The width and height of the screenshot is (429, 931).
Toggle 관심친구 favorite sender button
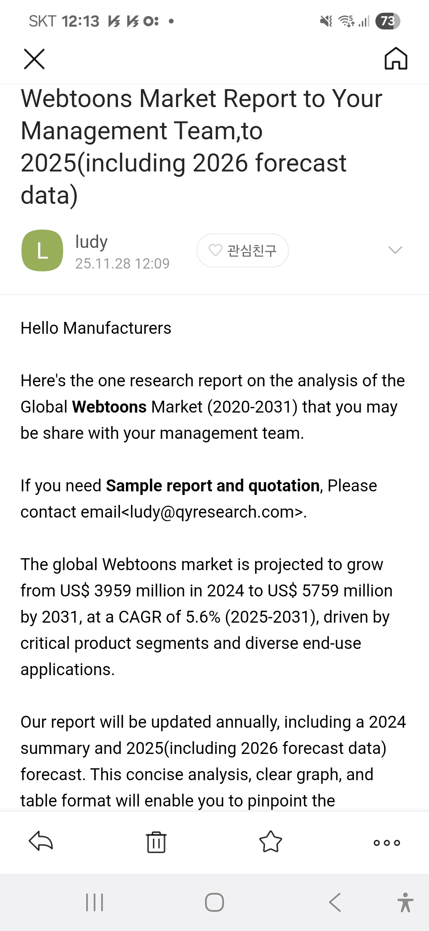coord(242,250)
